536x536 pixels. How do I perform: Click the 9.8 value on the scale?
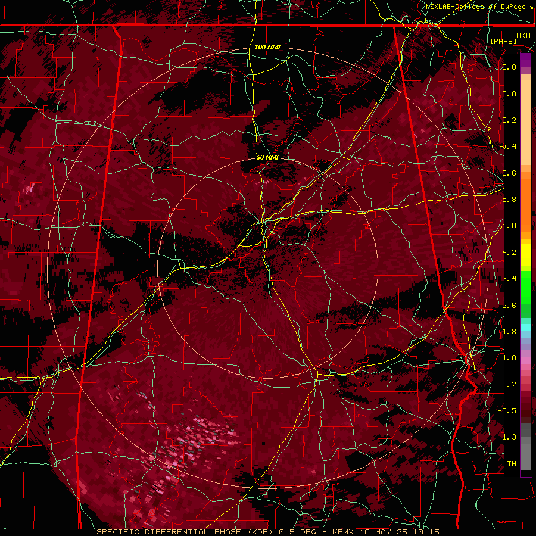[509, 67]
